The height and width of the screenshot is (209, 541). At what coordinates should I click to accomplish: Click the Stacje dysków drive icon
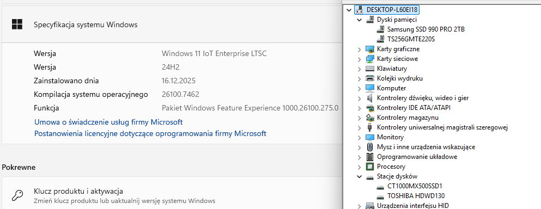click(369, 177)
